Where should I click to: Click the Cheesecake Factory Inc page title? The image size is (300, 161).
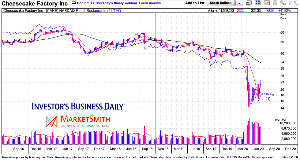[x=35, y=3]
